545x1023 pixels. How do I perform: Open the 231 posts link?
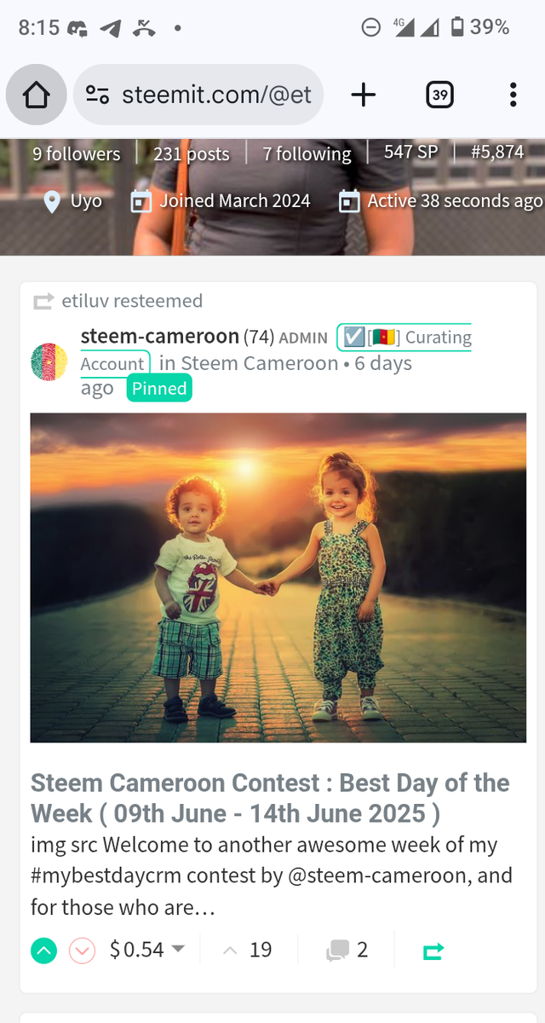tap(192, 153)
